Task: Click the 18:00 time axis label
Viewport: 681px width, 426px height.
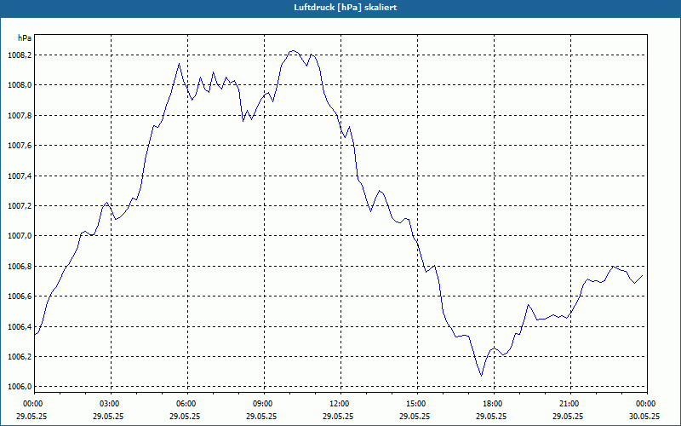Action: click(x=495, y=404)
